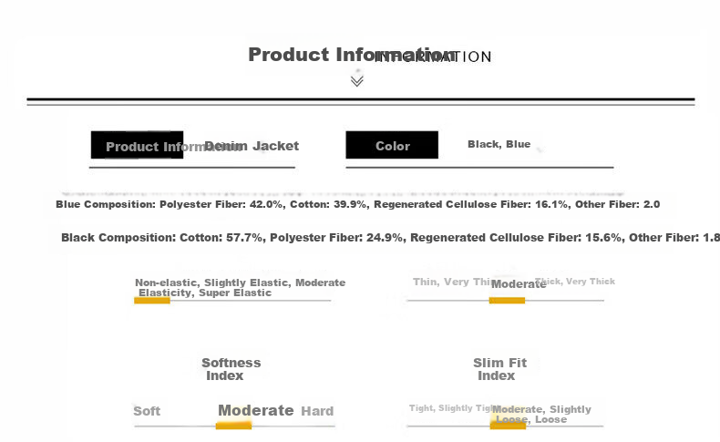Click the orange thickness indicator bar
The height and width of the screenshot is (442, 720).
(x=507, y=301)
